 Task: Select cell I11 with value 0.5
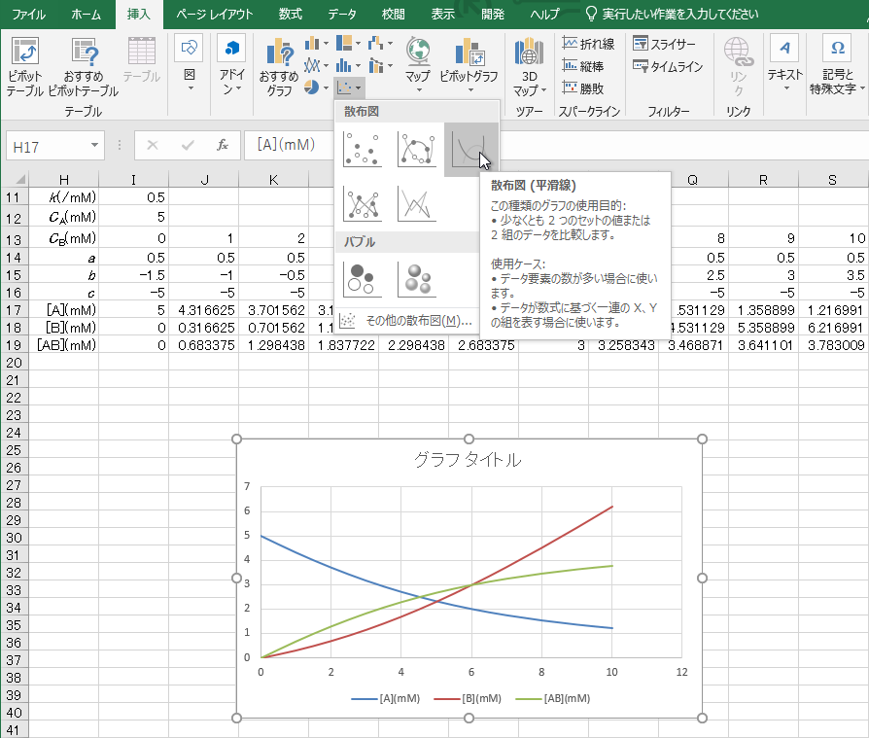pyautogui.click(x=133, y=197)
